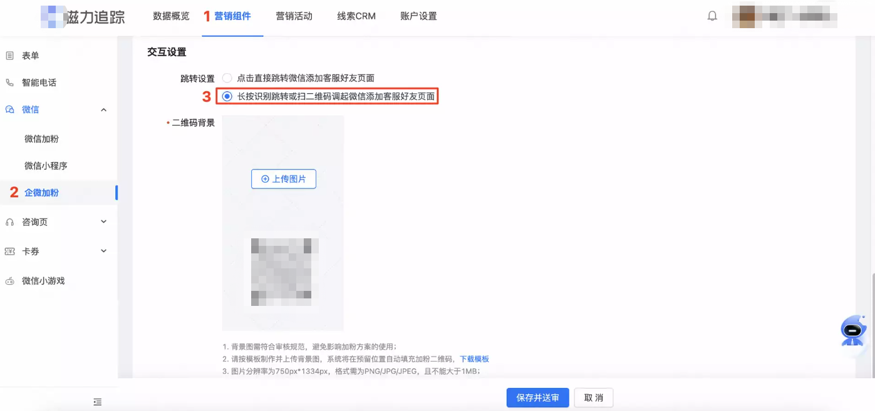Image resolution: width=875 pixels, height=411 pixels.
Task: Select the 表单 form icon in sidebar
Action: point(9,55)
